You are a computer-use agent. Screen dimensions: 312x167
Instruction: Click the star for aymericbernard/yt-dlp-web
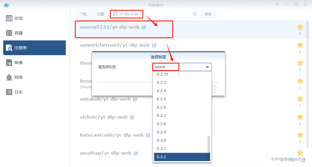[300, 45]
